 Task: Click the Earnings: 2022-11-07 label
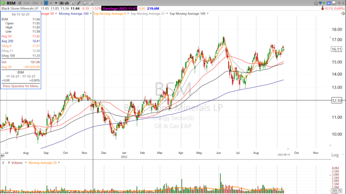(120, 8)
